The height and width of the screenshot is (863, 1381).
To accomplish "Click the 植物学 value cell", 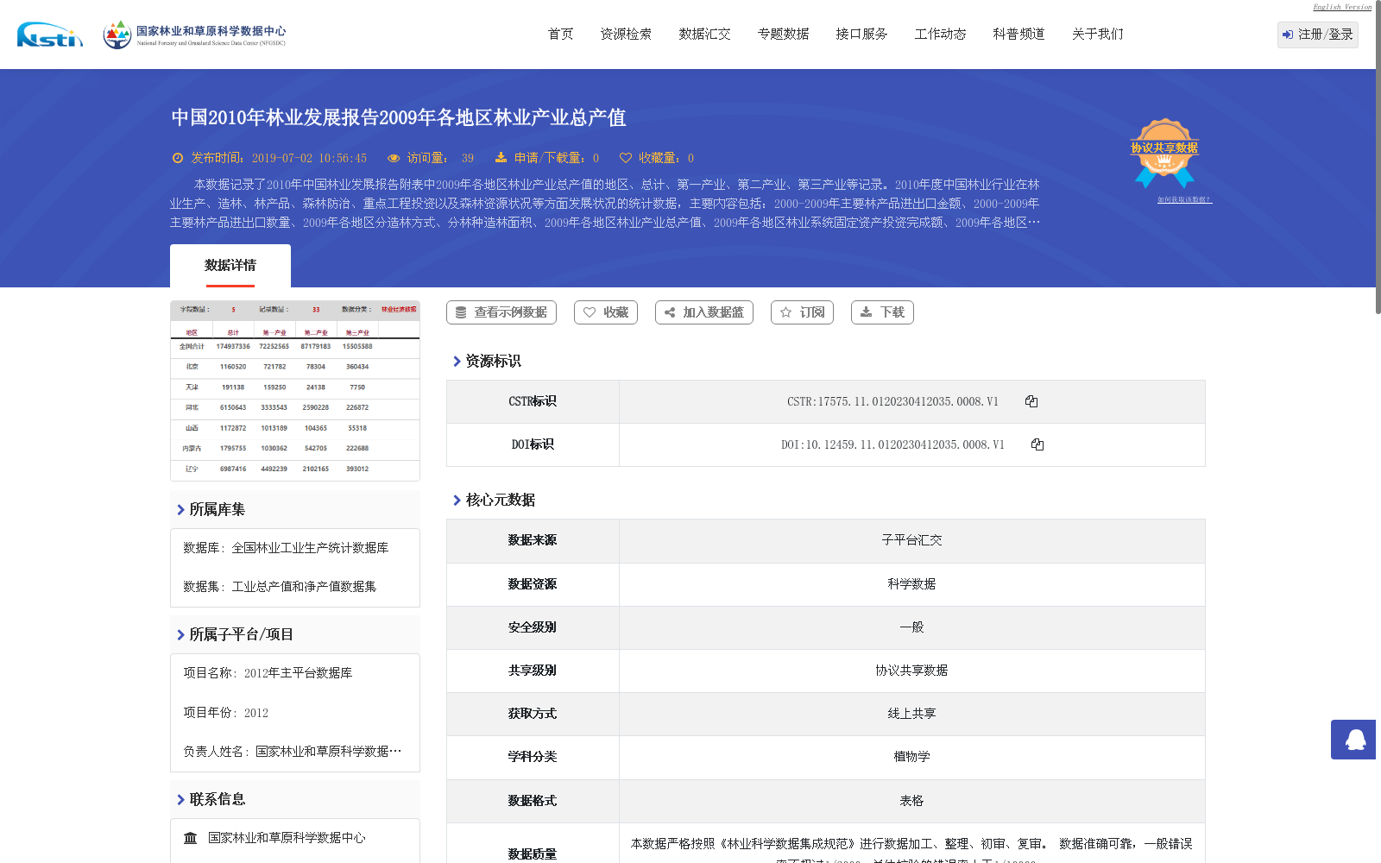I will [x=912, y=757].
